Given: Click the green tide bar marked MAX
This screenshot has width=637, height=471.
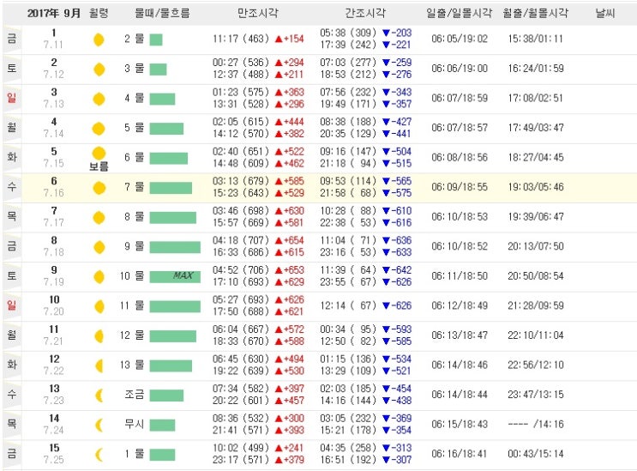Looking at the screenshot, I should coord(175,277).
